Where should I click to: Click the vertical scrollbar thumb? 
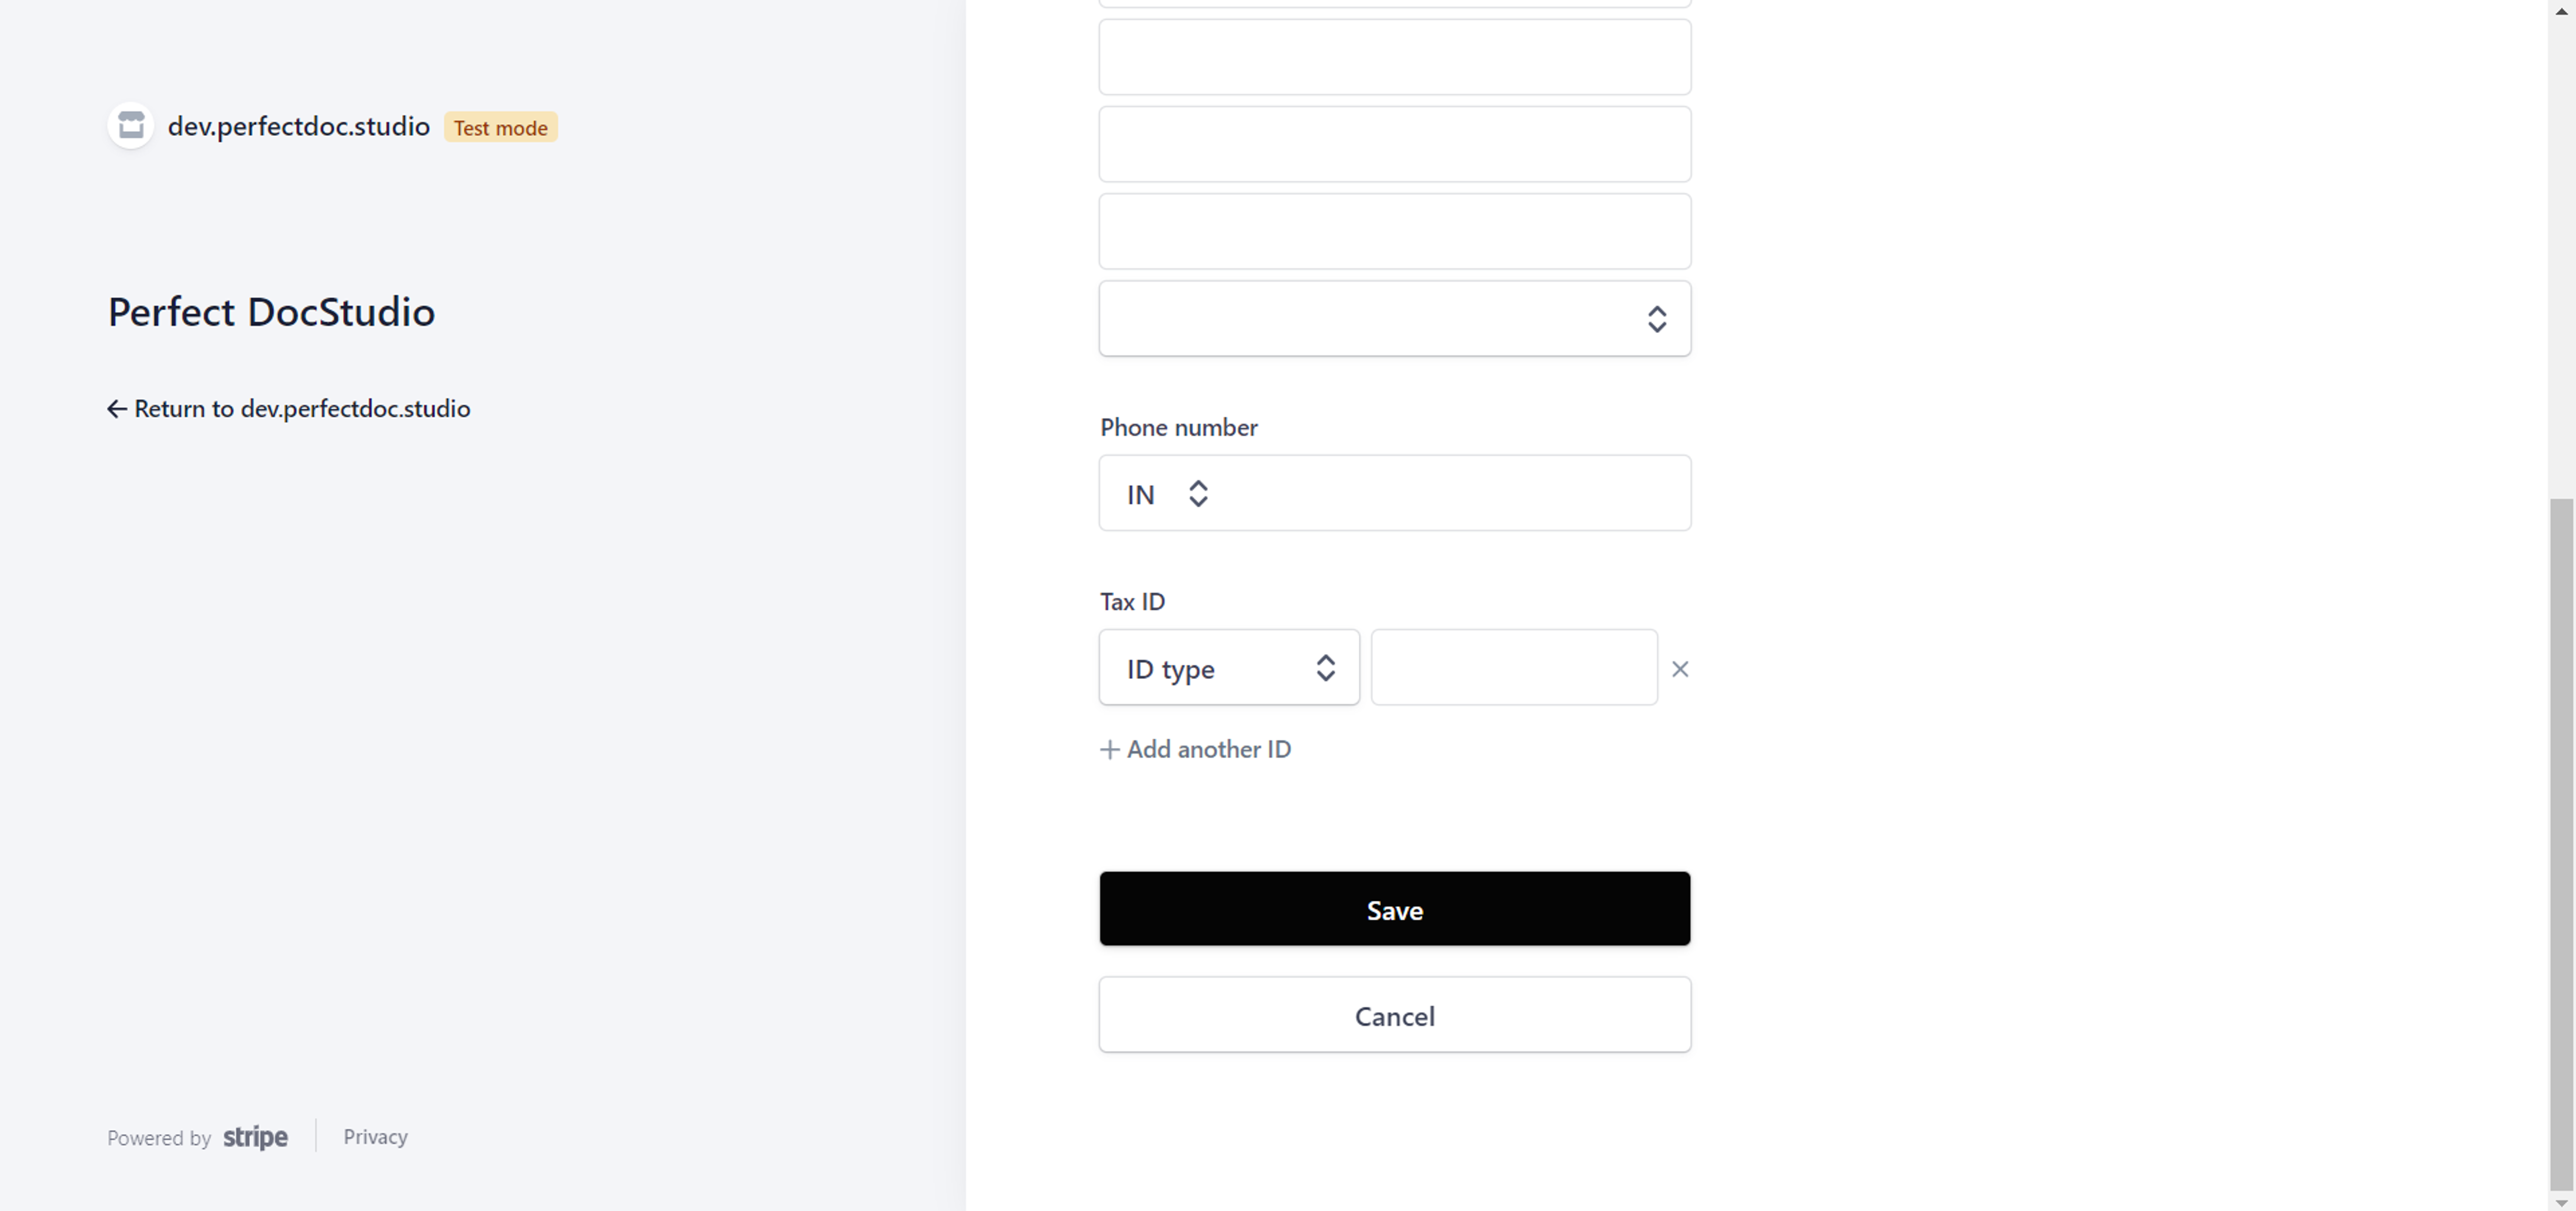[2561, 840]
